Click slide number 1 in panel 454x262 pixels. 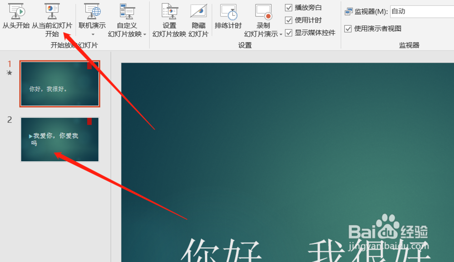click(x=10, y=64)
